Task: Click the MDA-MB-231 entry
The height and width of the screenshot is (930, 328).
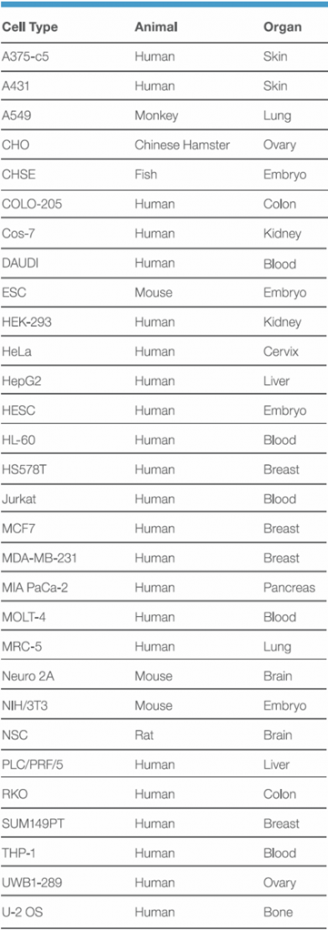Action: 40,558
